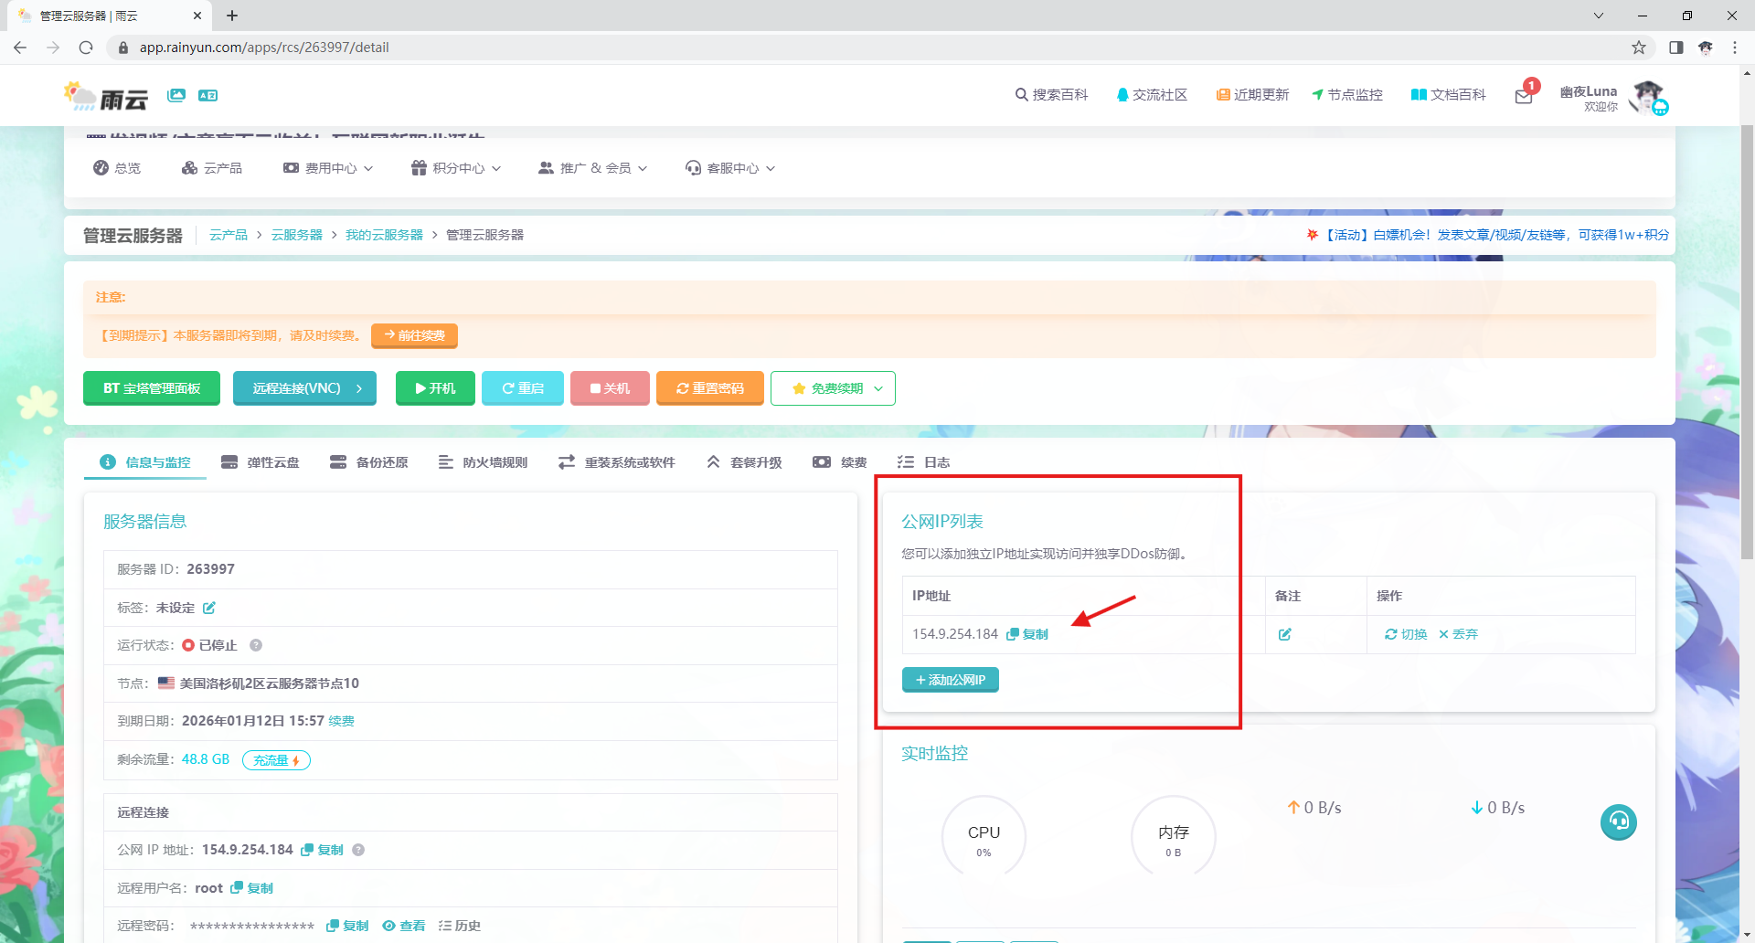The image size is (1755, 943).
Task: Click the 开机 power on button
Action: click(x=435, y=388)
